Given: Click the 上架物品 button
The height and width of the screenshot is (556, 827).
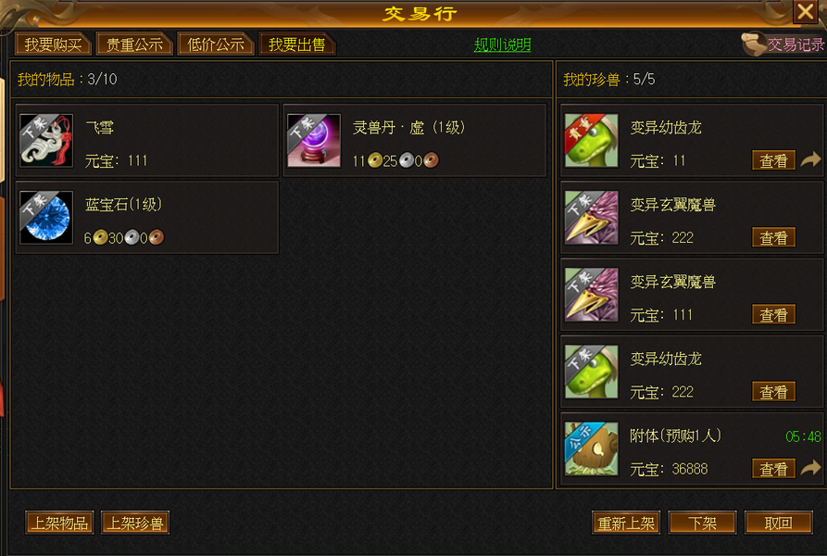Looking at the screenshot, I should pyautogui.click(x=59, y=523).
